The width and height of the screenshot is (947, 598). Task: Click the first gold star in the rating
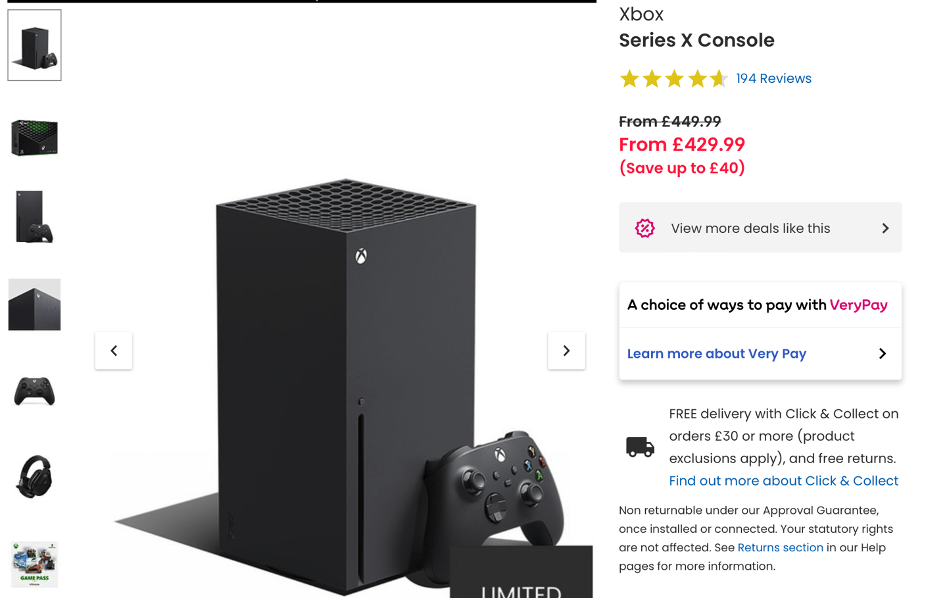click(629, 78)
